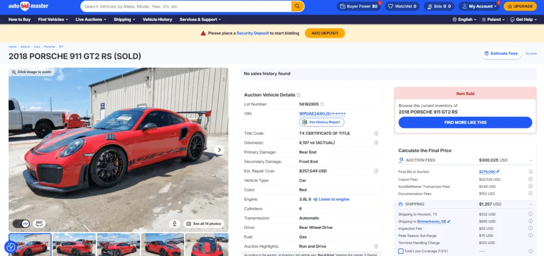The height and width of the screenshot is (256, 544).
Task: Click the Listen to engine speaker icon
Action: 316,199
